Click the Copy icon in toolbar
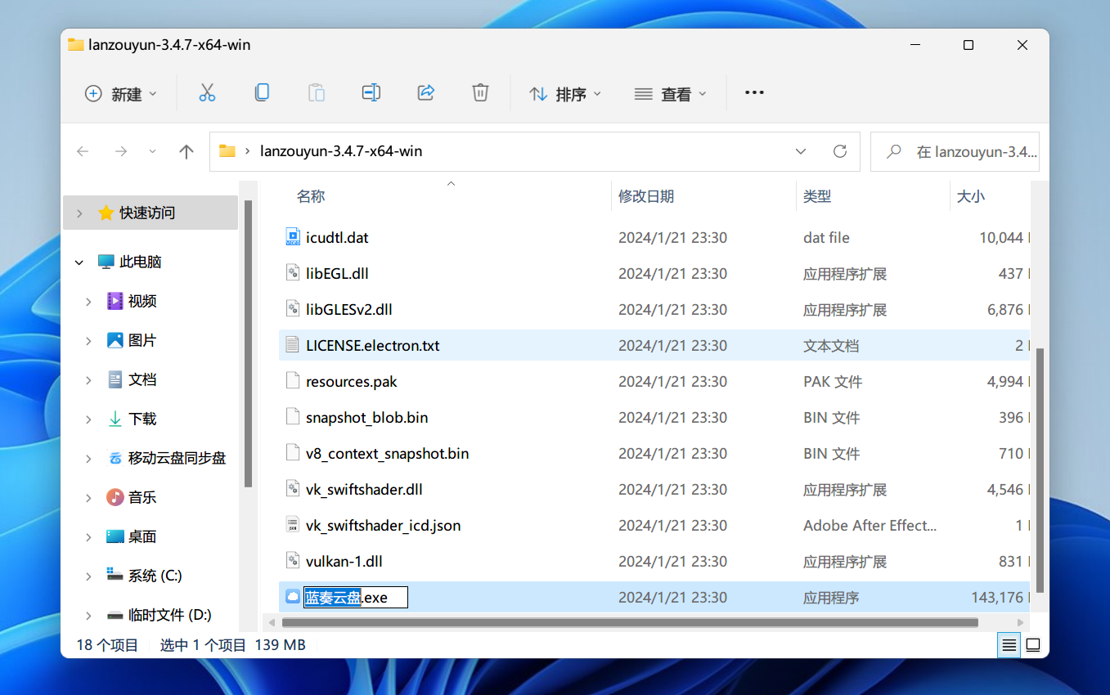 click(262, 93)
